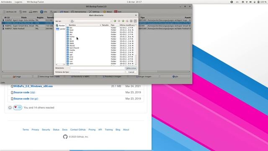
Task: Open the Source code (tar.gz) link
Action: point(26,99)
